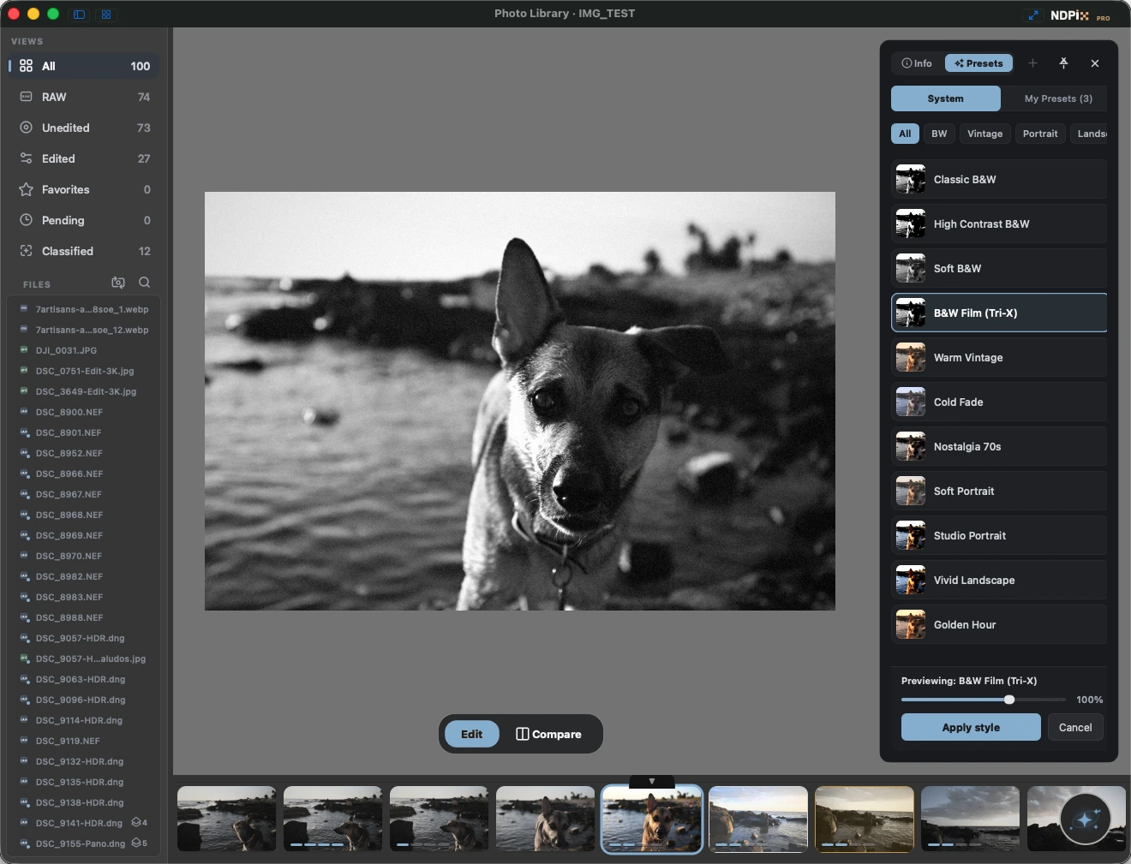The image size is (1131, 864).
Task: Select the Golden Hour preset
Action: (999, 625)
